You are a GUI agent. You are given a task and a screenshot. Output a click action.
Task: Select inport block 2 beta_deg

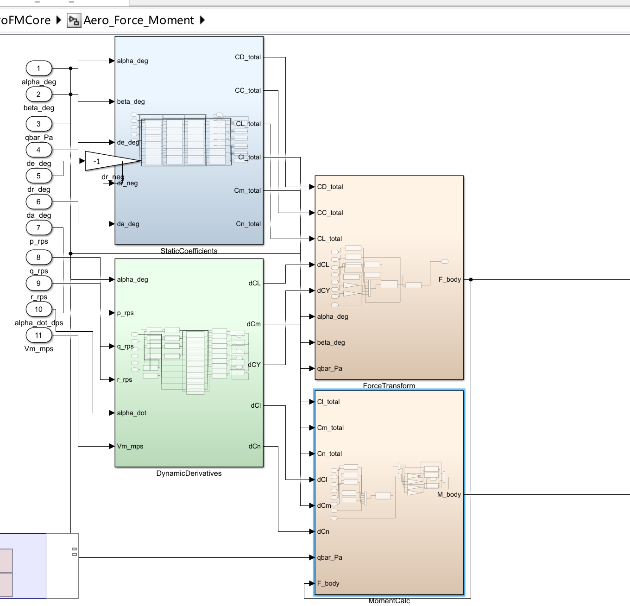tap(38, 95)
